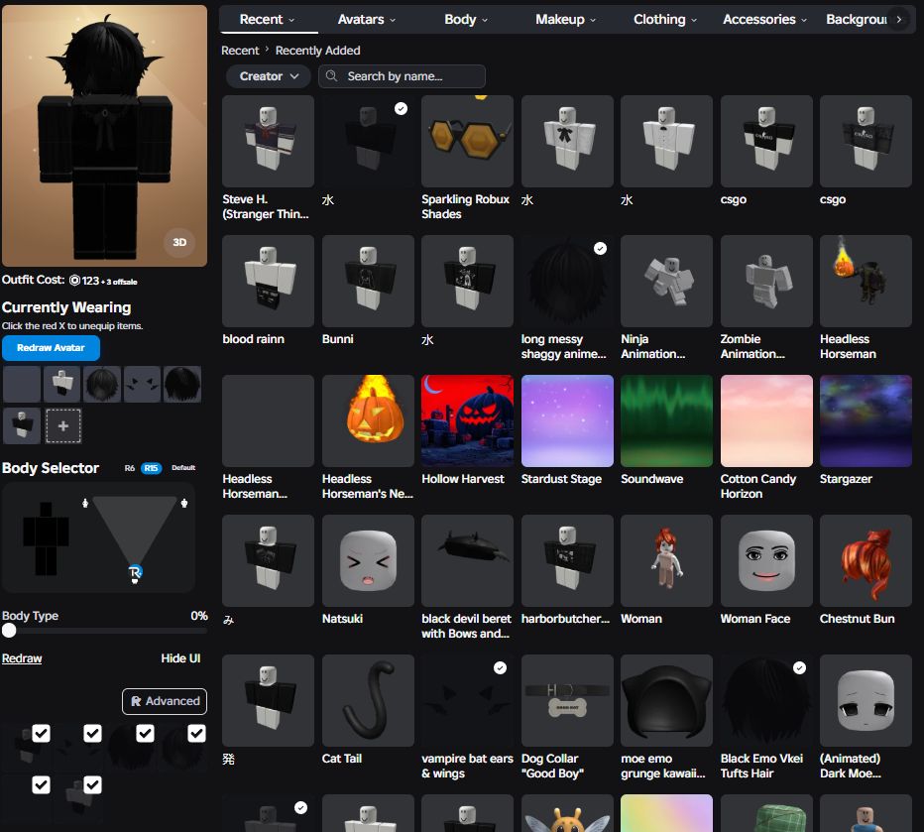The height and width of the screenshot is (832, 924).
Task: Select the Natsuki face item
Action: [368, 560]
